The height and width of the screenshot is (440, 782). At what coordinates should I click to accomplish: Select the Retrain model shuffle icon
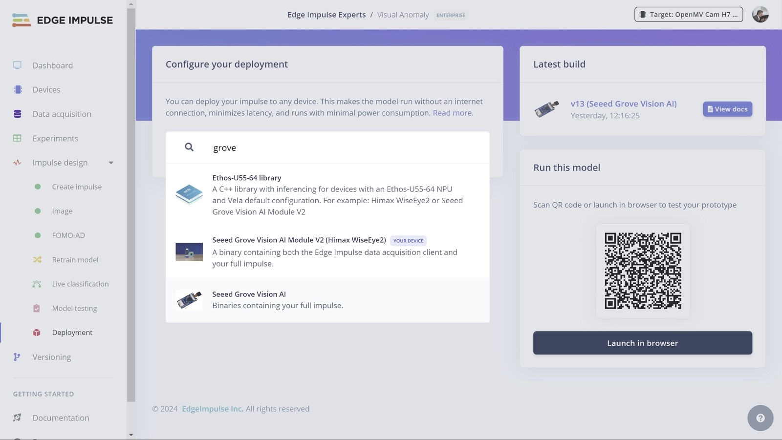pos(37,260)
